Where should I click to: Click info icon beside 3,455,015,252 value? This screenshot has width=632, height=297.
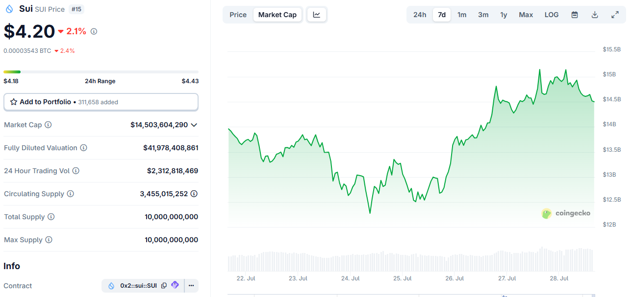194,194
